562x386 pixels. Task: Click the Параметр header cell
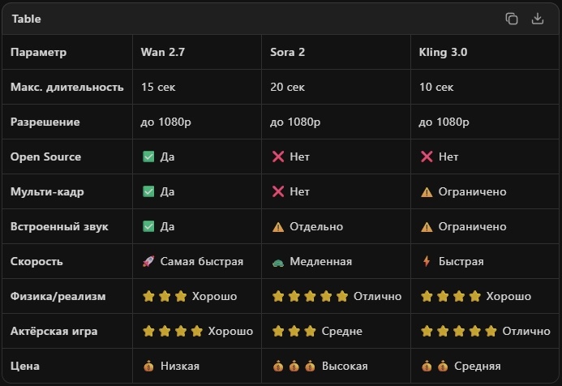coord(39,53)
